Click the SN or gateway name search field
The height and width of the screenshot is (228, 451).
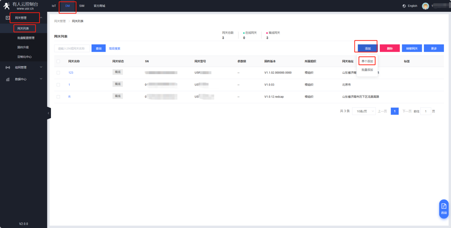coord(72,48)
